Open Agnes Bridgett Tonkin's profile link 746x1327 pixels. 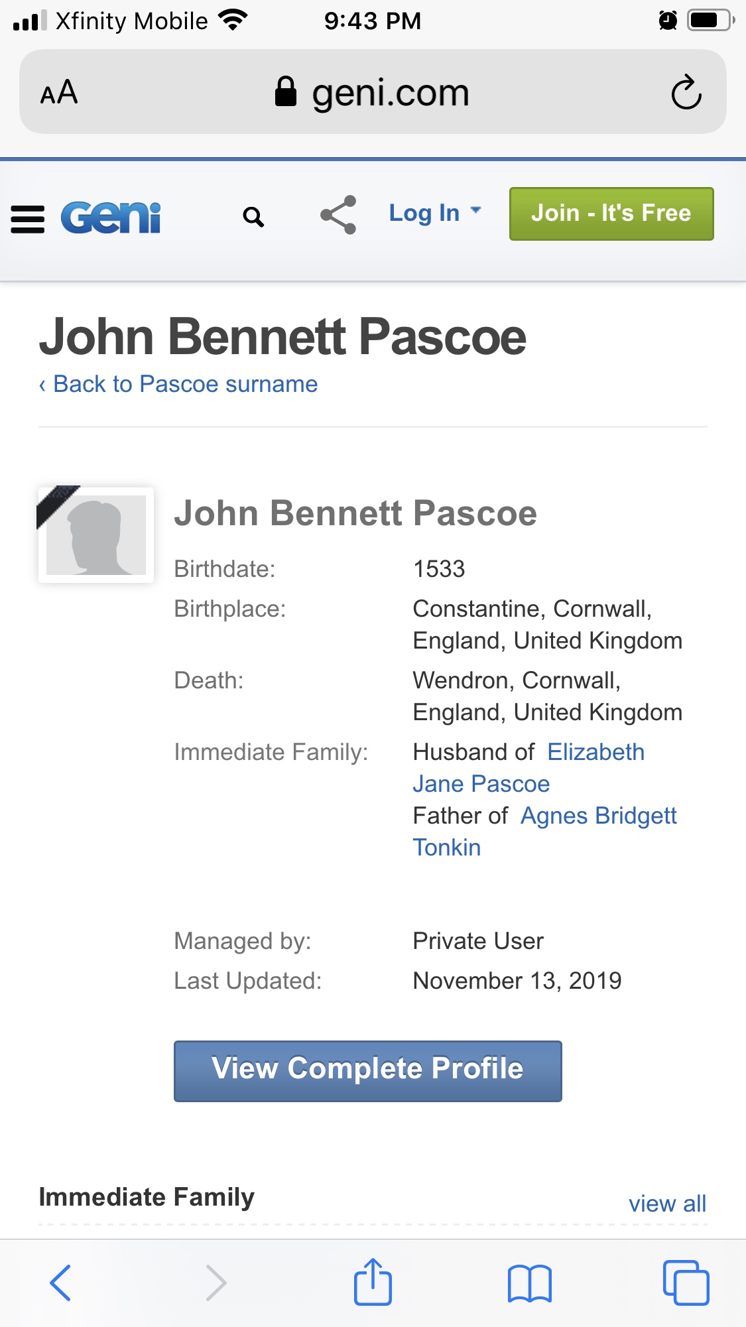point(598,816)
